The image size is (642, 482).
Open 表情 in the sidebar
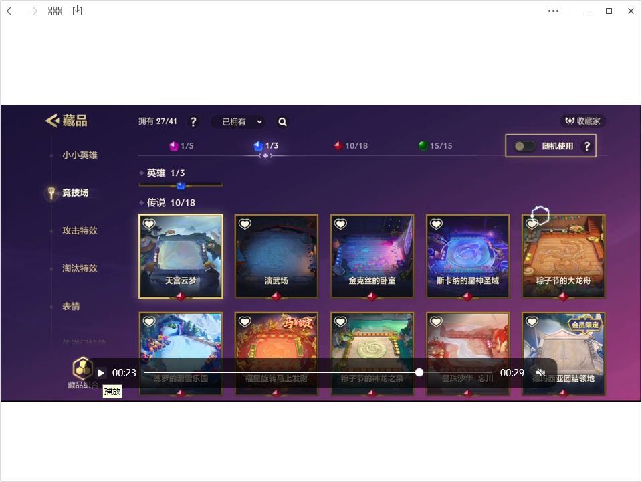pyautogui.click(x=71, y=306)
